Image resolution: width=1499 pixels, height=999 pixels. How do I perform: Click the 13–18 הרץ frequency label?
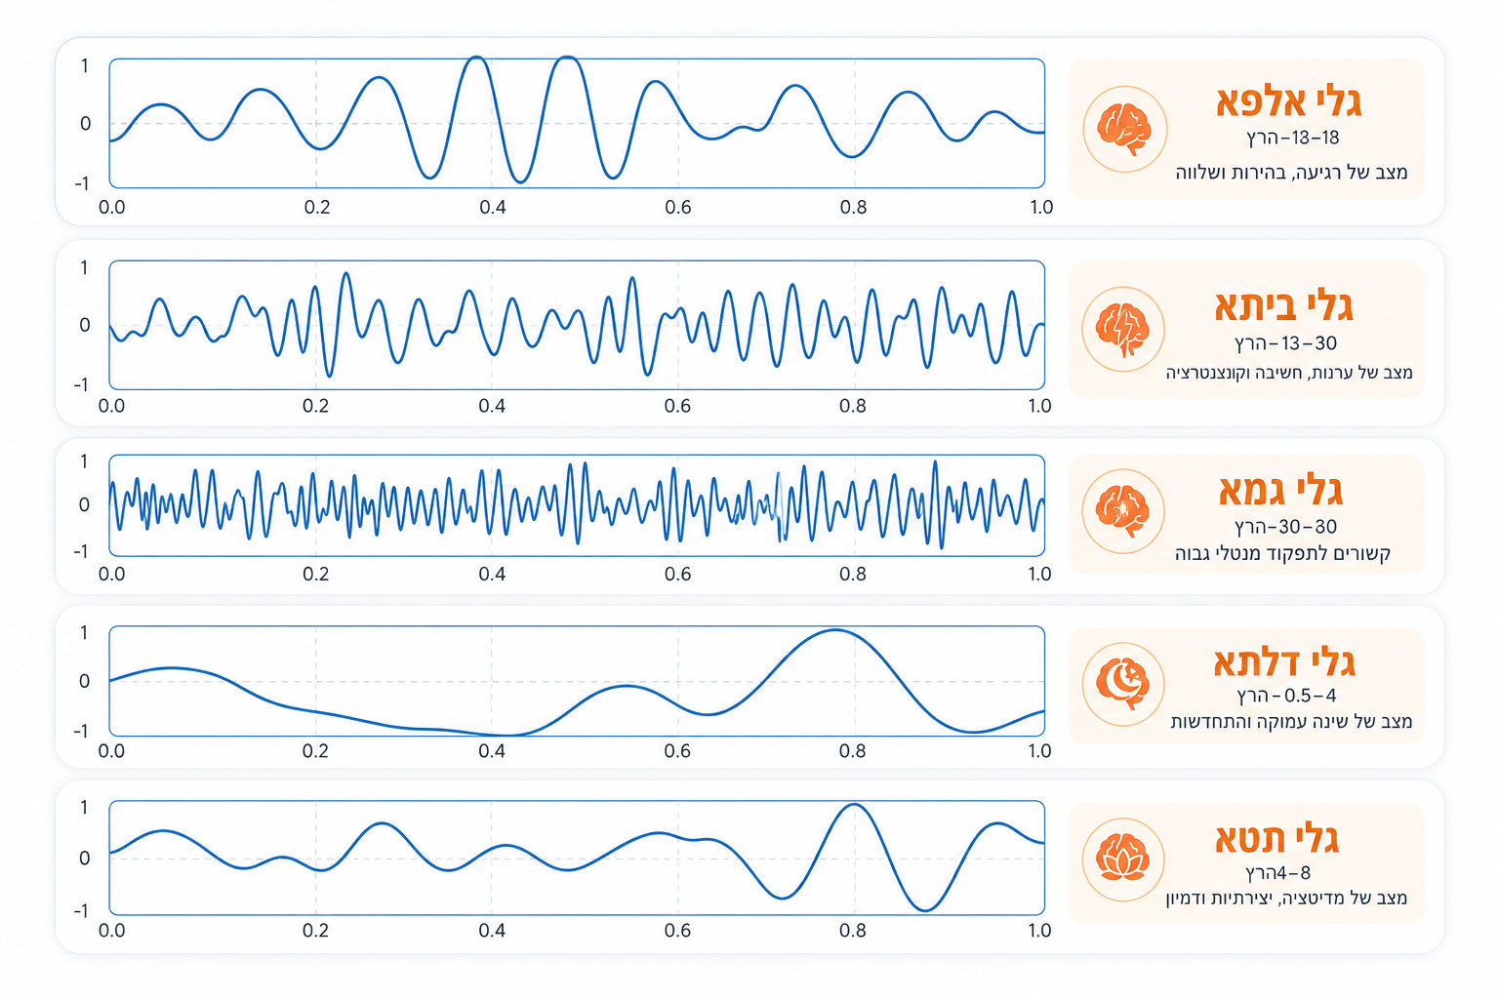tap(1293, 138)
